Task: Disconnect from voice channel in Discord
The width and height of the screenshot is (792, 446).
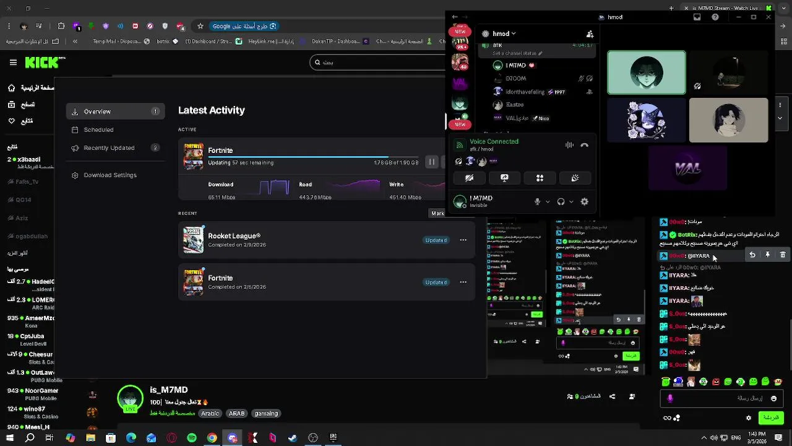Action: (x=584, y=146)
